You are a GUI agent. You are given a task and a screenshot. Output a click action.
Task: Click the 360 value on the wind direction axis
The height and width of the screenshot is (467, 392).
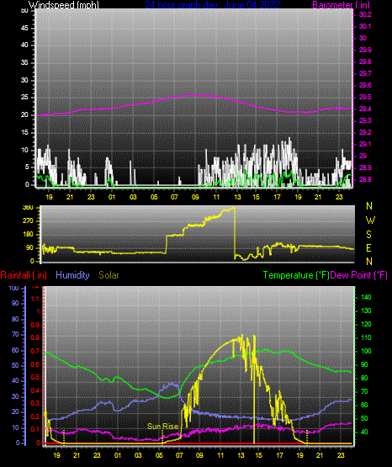28,208
